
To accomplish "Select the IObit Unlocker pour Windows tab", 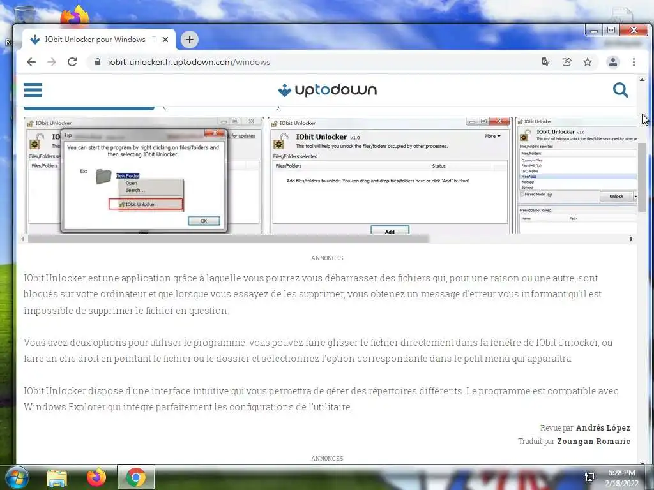I will 99,39.
